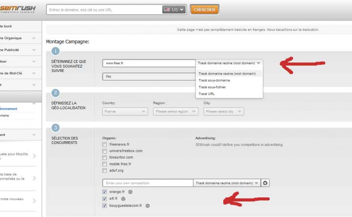This screenshot has width=352, height=217.
Task: Uncheck the orange.fr competitor box
Action: tap(105, 192)
